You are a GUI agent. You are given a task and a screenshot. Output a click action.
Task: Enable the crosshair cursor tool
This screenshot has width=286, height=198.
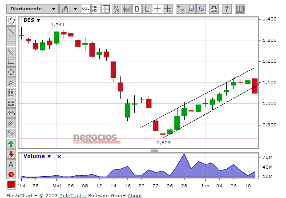tap(157, 9)
